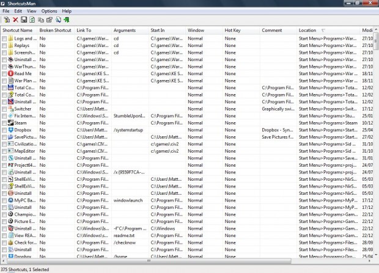379x273 pixels.
Task: Click the SavePictu... shortcut icon
Action: (10, 137)
